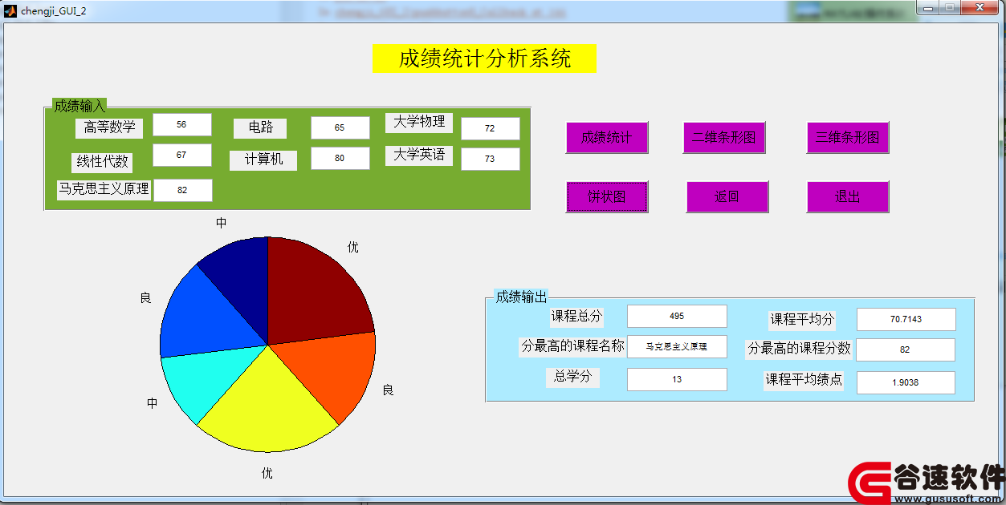Click the 分最高的课程分数 label
Screen dimensions: 1006x505
(x=800, y=349)
